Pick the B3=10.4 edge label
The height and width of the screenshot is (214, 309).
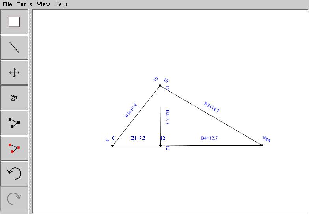click(x=130, y=111)
